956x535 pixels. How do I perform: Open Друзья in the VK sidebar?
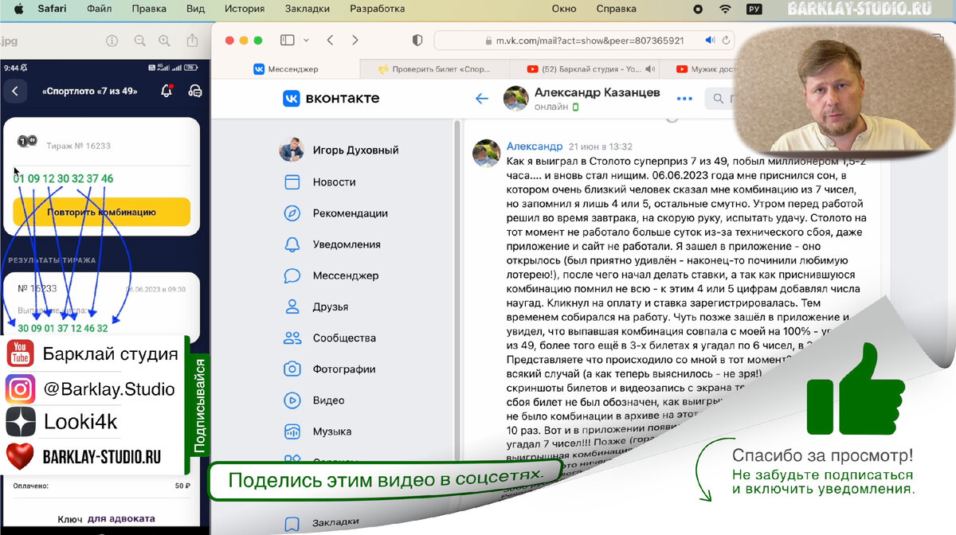coord(318,307)
